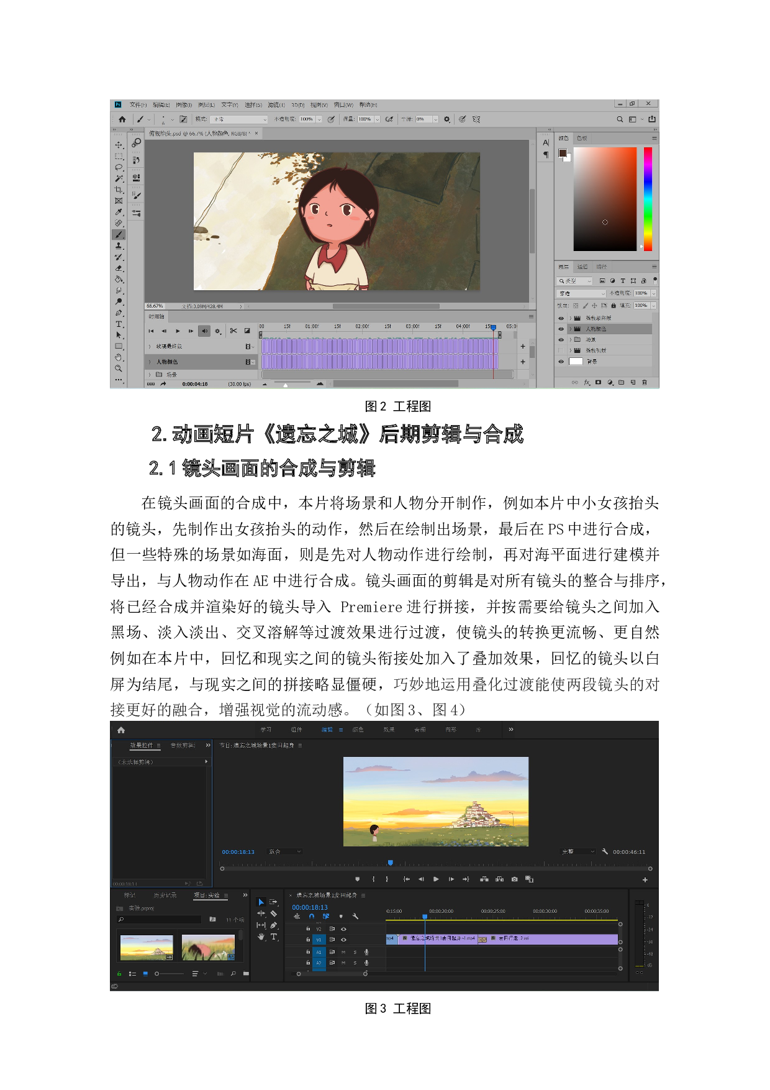Play the Photoshop timeline animation
This screenshot has height=1090, width=770.
[x=178, y=331]
